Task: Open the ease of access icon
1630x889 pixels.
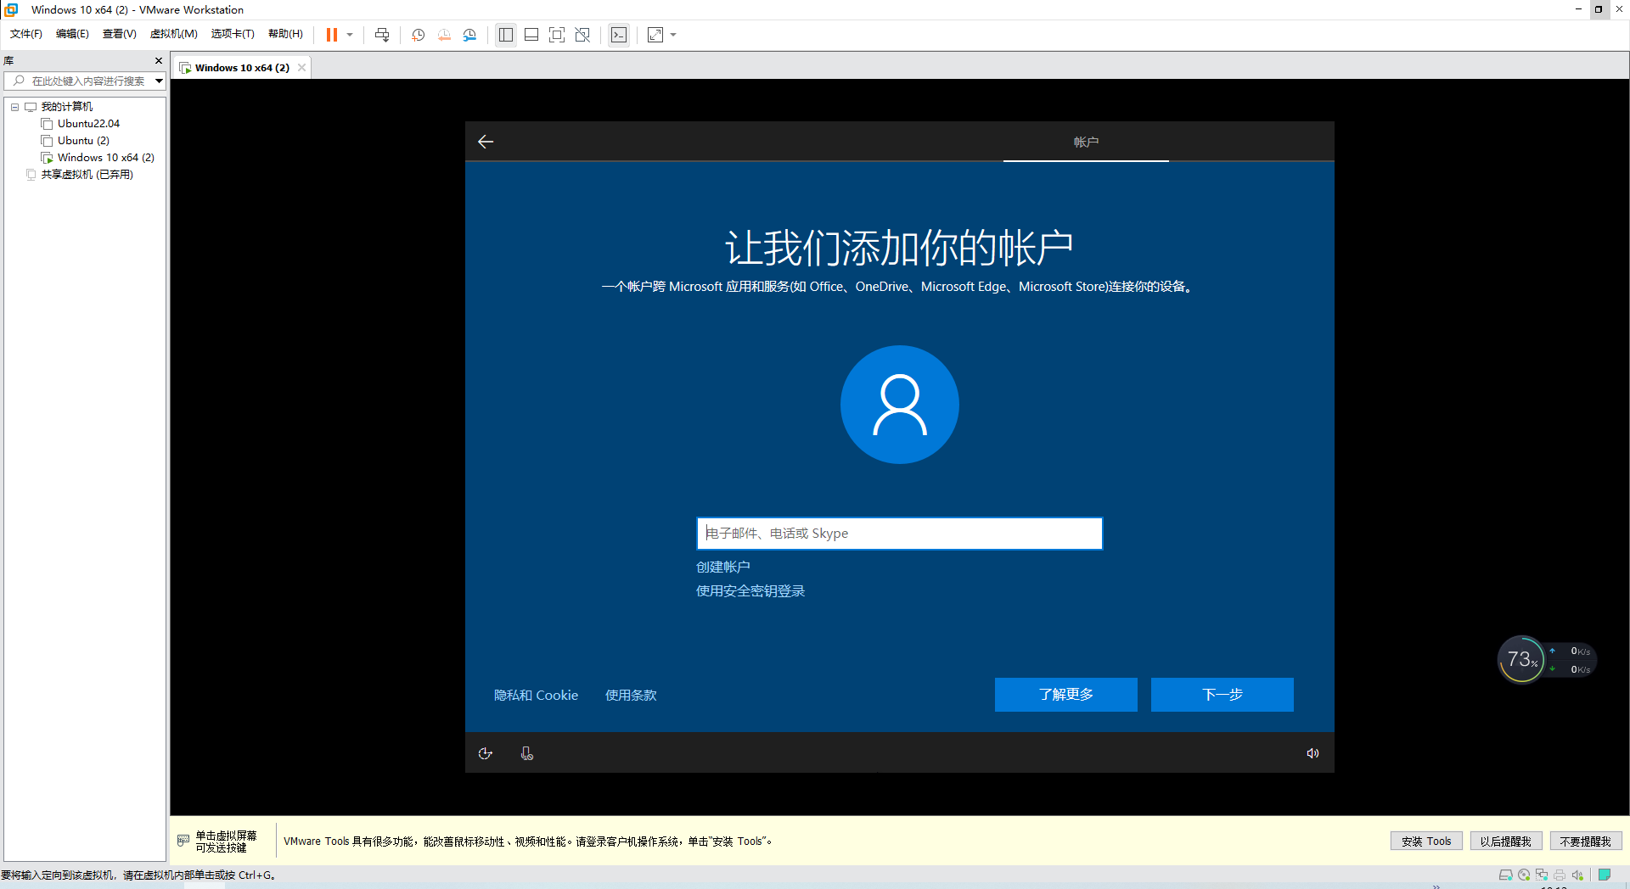Action: click(486, 753)
